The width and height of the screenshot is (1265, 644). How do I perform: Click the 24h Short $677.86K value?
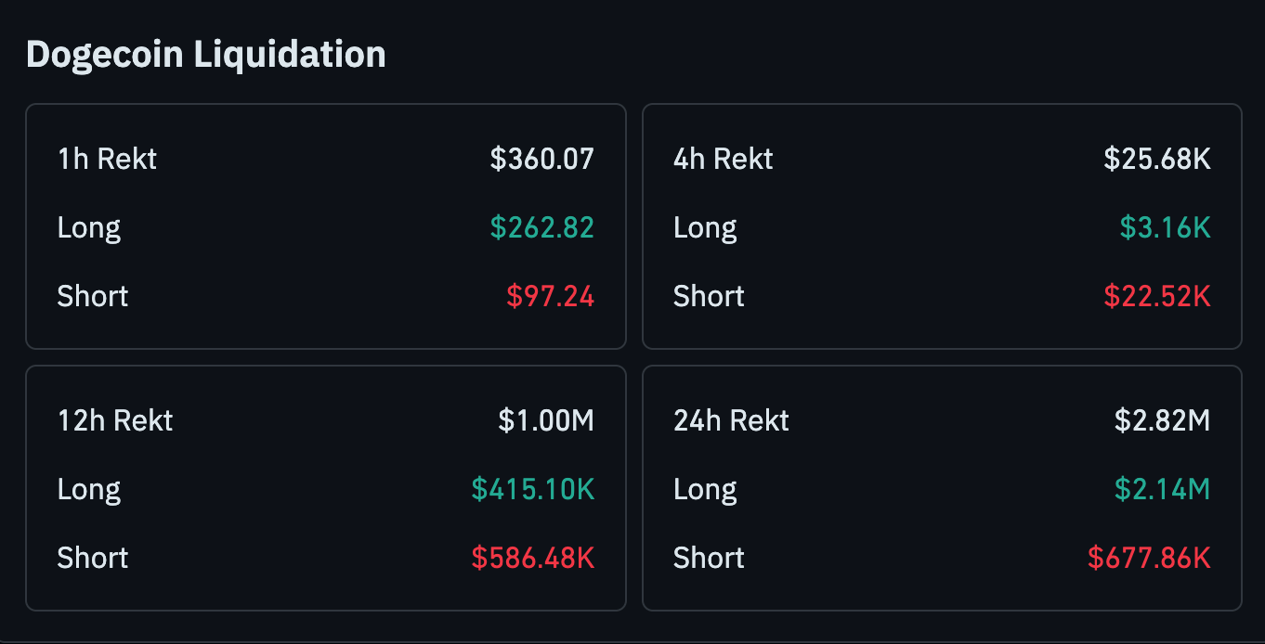click(x=1149, y=558)
